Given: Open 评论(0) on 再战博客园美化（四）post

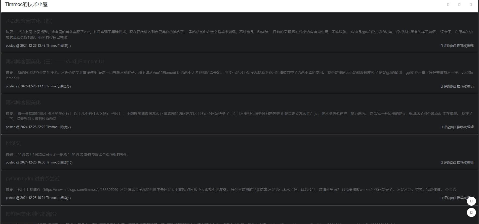Looking at the screenshot, I should click(x=449, y=46).
